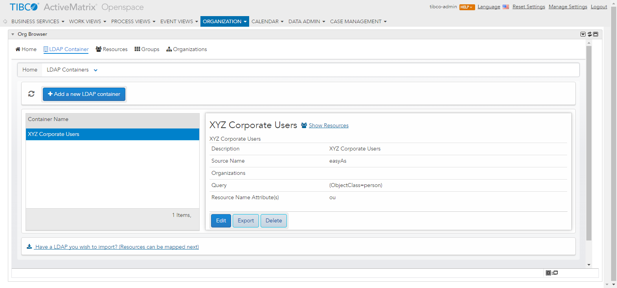
Task: Click the Home house icon in Org Browser
Action: click(x=18, y=49)
